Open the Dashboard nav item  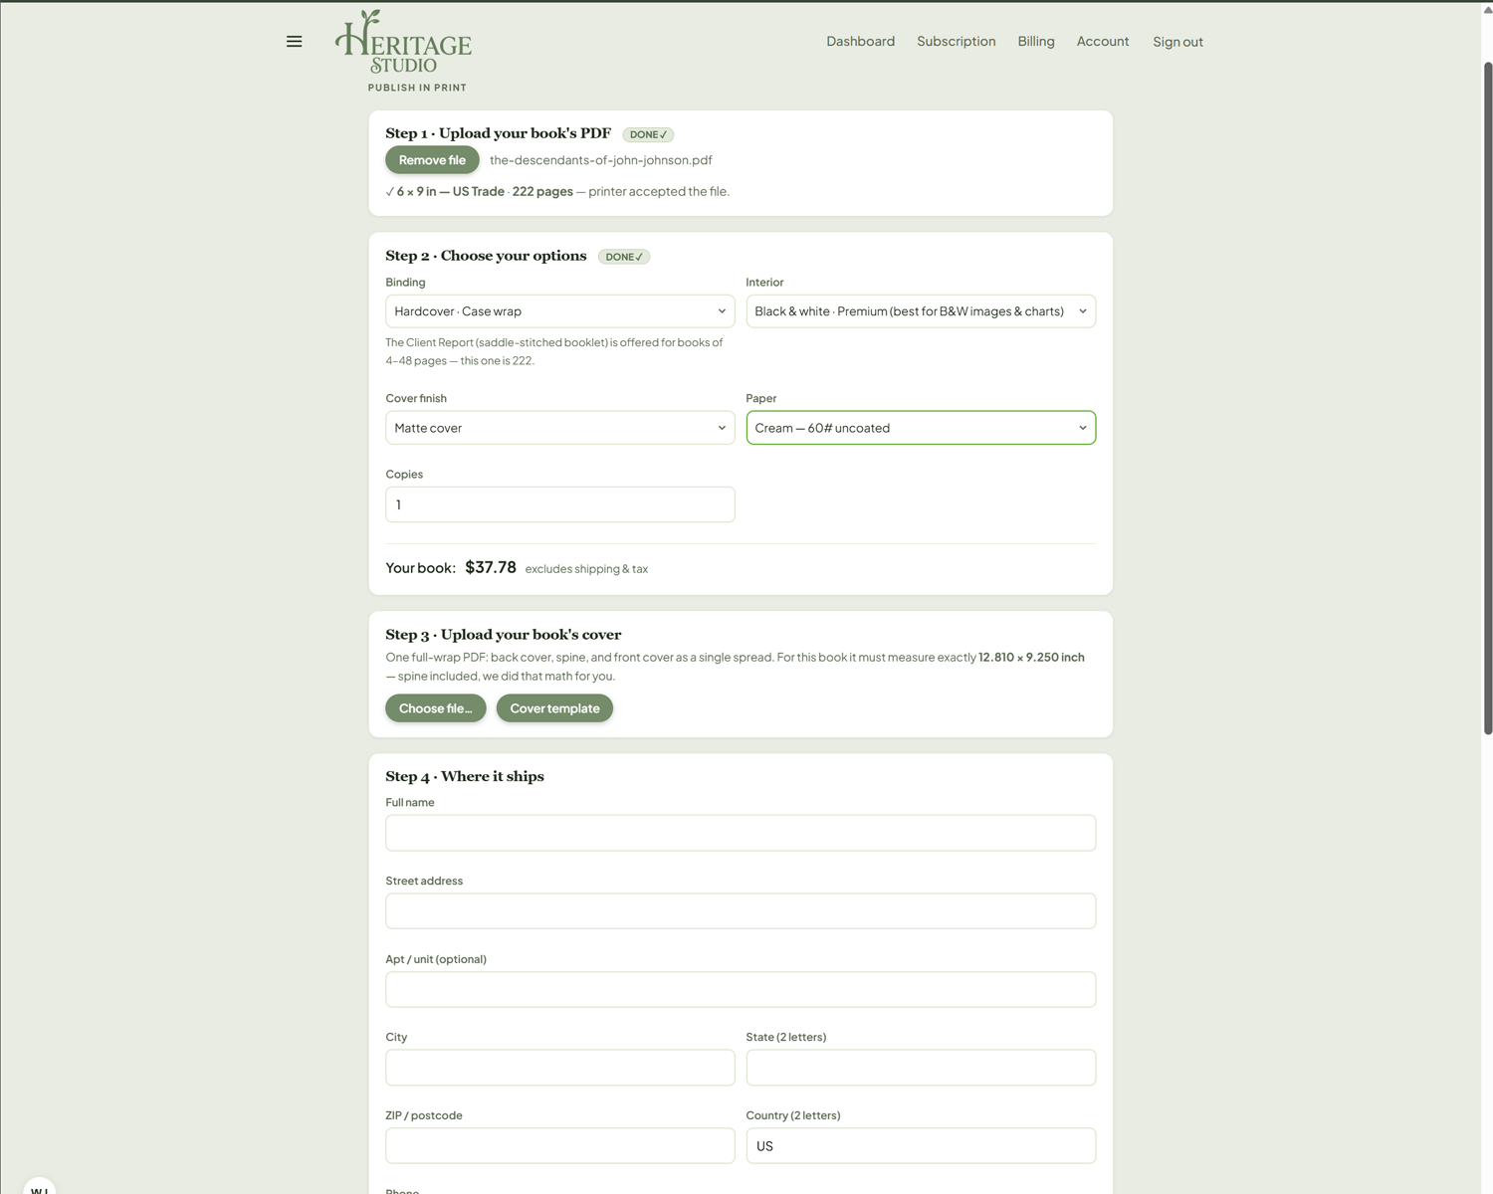860,41
